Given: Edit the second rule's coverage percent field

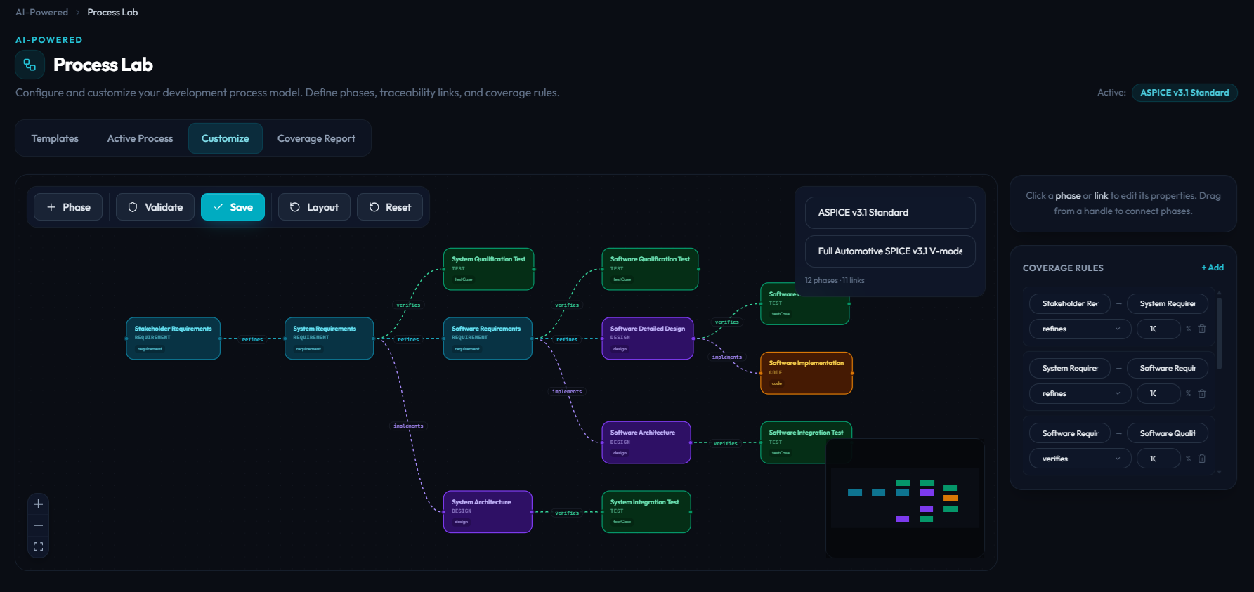Looking at the screenshot, I should click(x=1159, y=393).
